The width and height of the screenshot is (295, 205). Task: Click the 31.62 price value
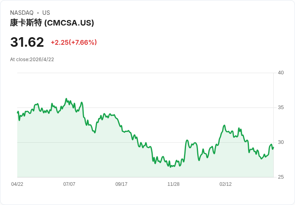(x=27, y=42)
